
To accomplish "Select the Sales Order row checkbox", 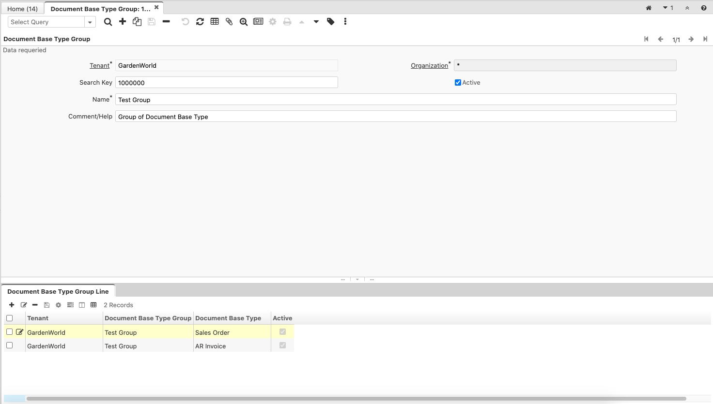I will [x=9, y=332].
